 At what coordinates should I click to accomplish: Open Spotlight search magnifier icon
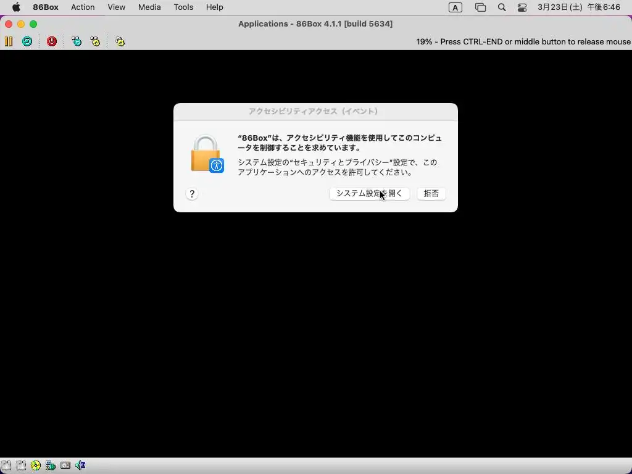(x=501, y=7)
